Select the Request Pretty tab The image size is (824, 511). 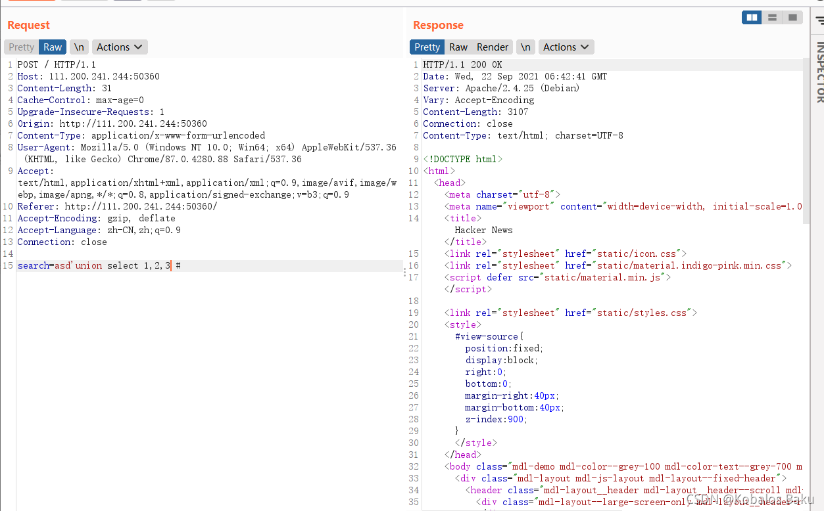click(22, 47)
